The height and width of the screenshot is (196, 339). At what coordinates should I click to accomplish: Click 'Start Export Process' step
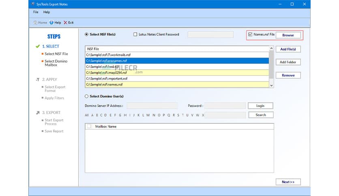click(x=54, y=122)
